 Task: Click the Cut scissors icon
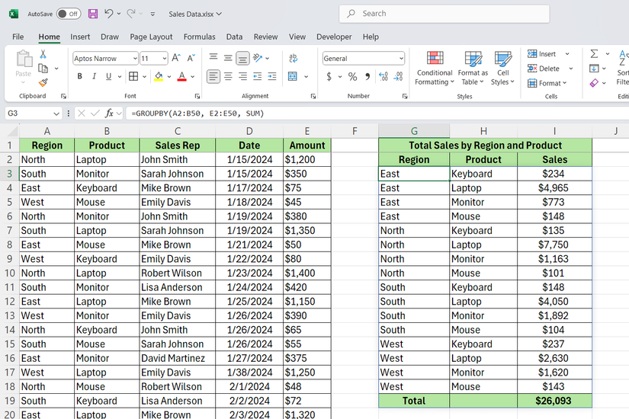[x=43, y=54]
